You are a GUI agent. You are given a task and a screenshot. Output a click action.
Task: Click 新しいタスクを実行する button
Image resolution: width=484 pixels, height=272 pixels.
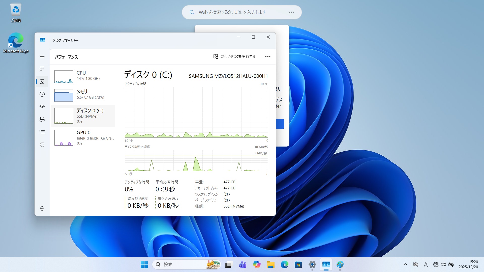click(x=234, y=56)
